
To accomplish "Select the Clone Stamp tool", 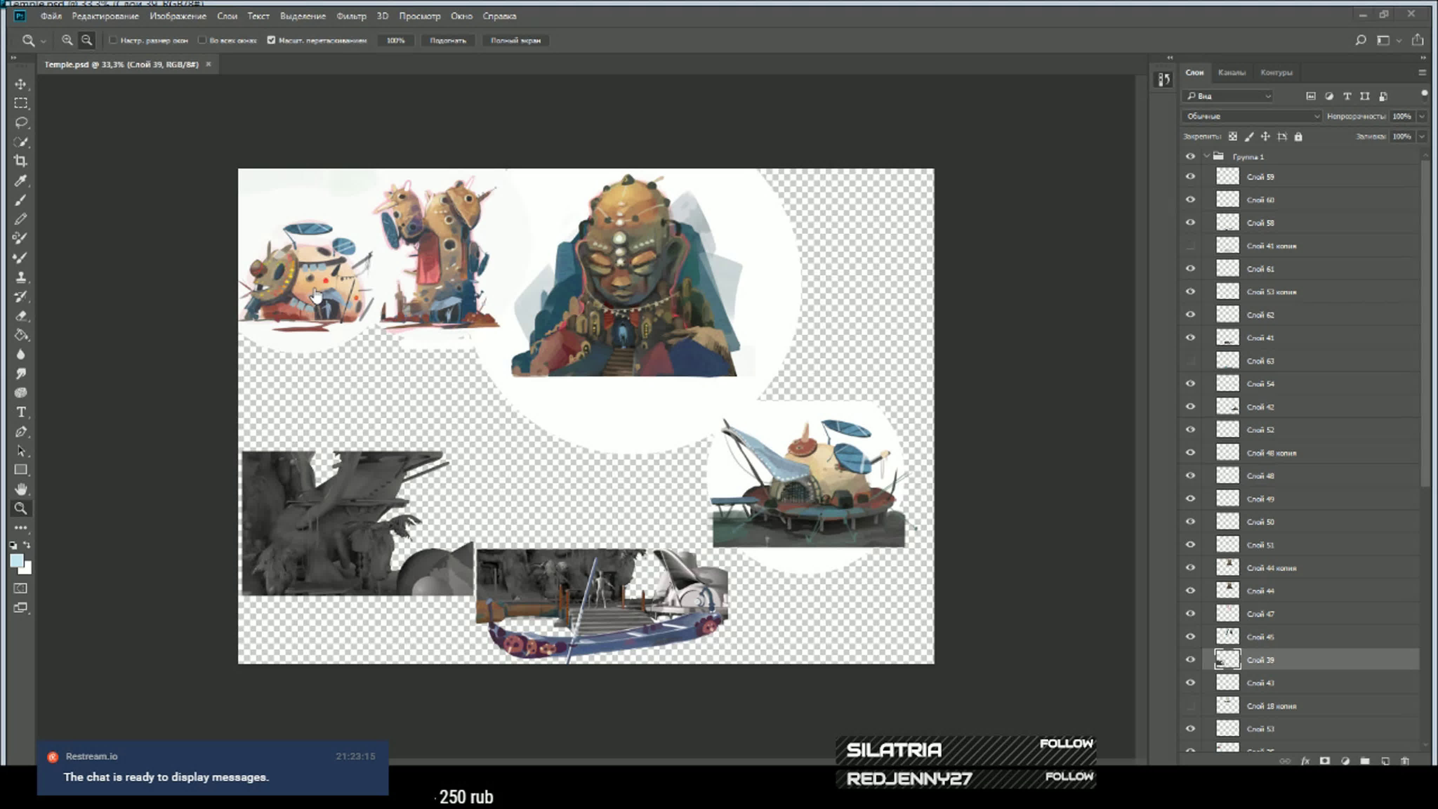I will pyautogui.click(x=21, y=277).
